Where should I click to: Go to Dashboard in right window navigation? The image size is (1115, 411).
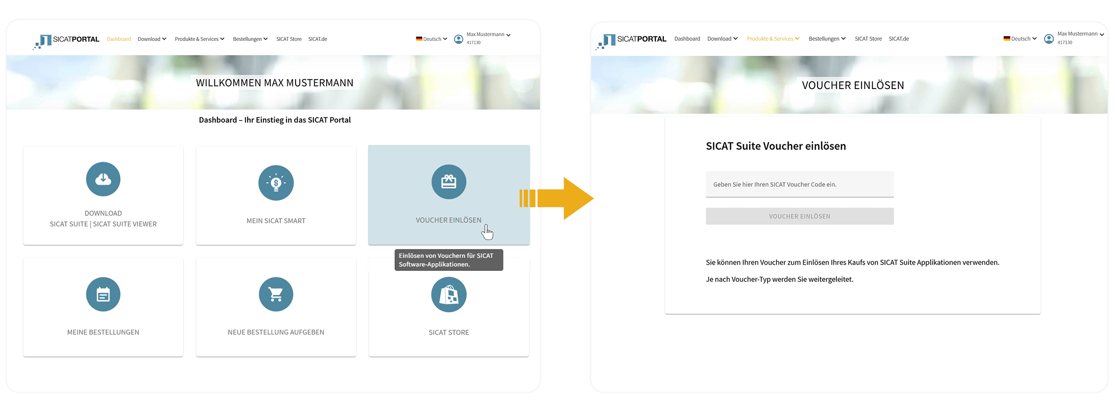click(687, 38)
